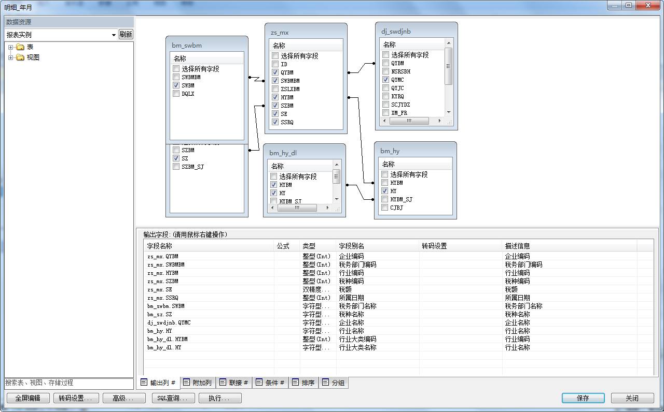Click the 排序 tab icon
Screen dimensions: 664x412
295,382
